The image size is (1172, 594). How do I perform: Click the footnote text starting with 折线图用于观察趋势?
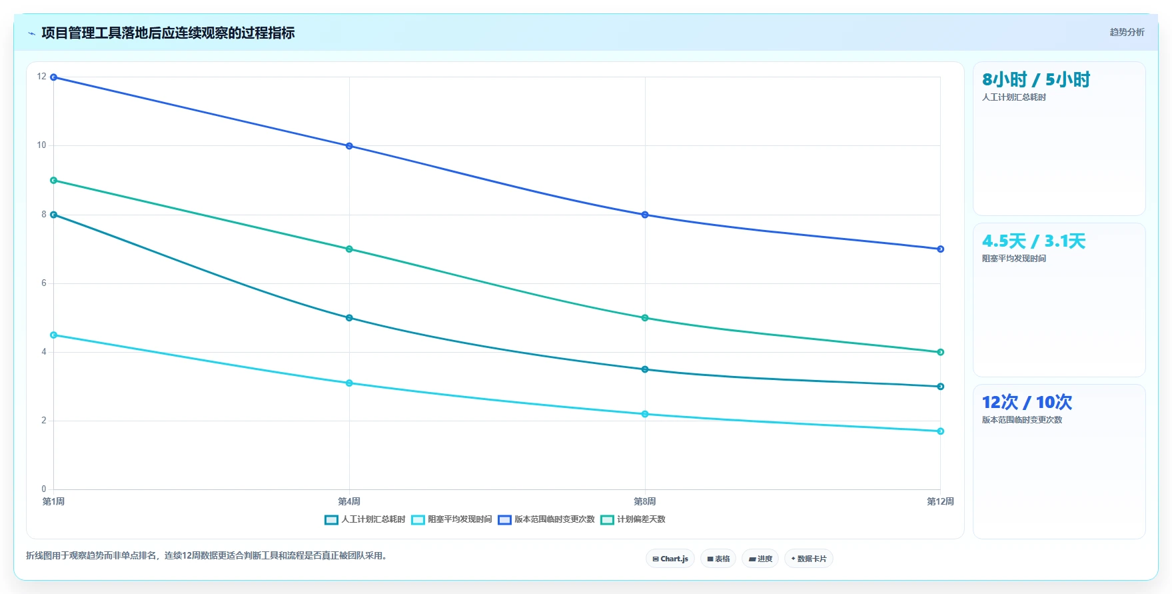click(x=207, y=555)
